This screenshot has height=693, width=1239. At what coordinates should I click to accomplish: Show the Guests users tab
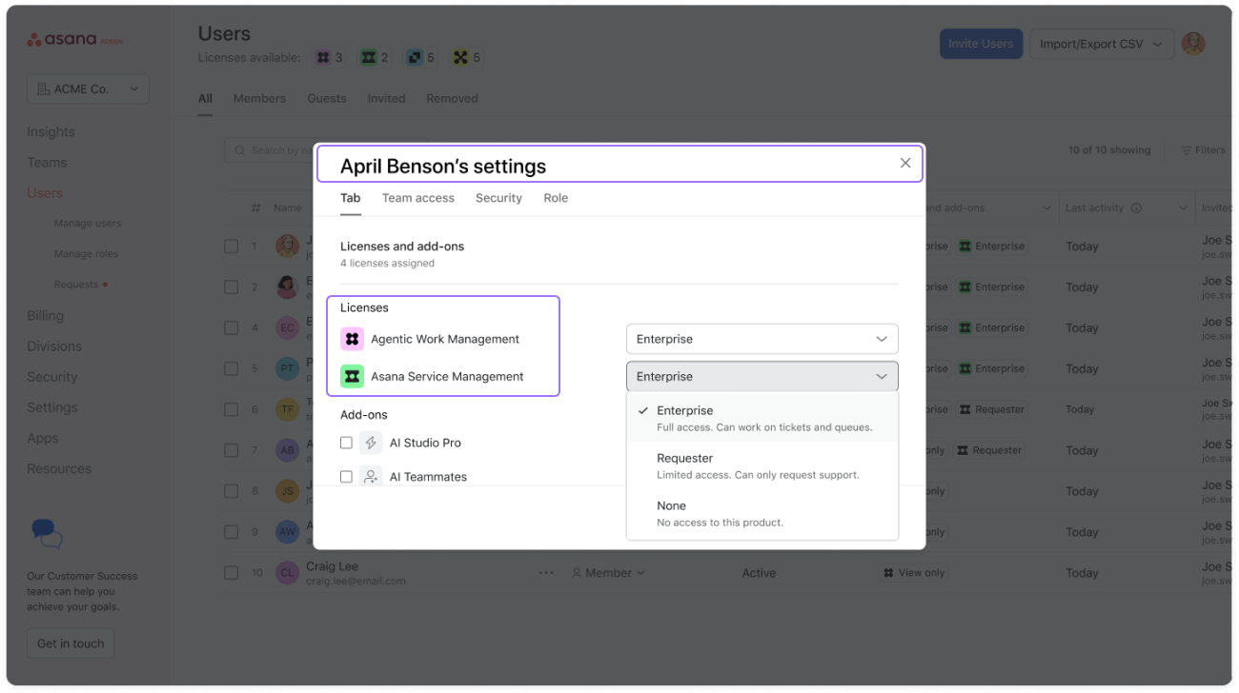(x=327, y=98)
